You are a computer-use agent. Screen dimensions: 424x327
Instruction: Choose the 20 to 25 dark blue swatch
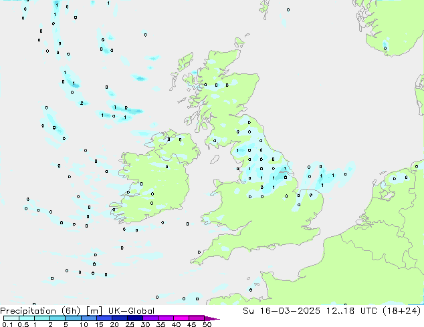point(120,318)
